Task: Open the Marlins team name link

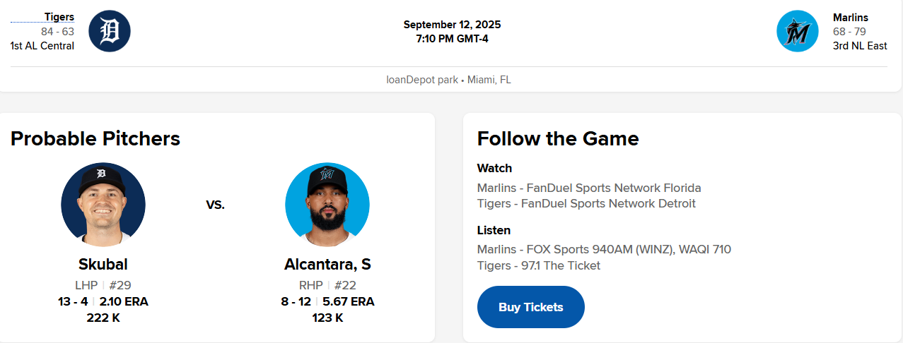Action: click(850, 18)
